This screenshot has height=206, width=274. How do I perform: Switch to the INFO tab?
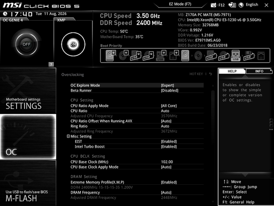[259, 71]
